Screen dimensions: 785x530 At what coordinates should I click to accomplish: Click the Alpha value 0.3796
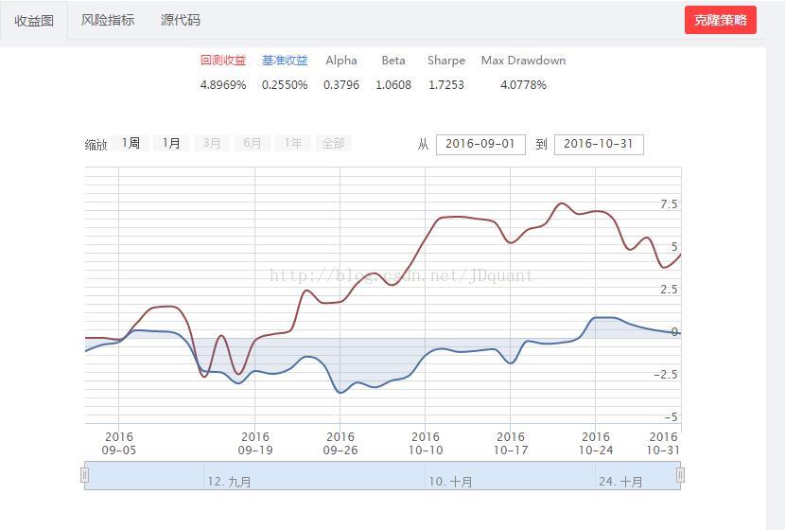coord(341,84)
